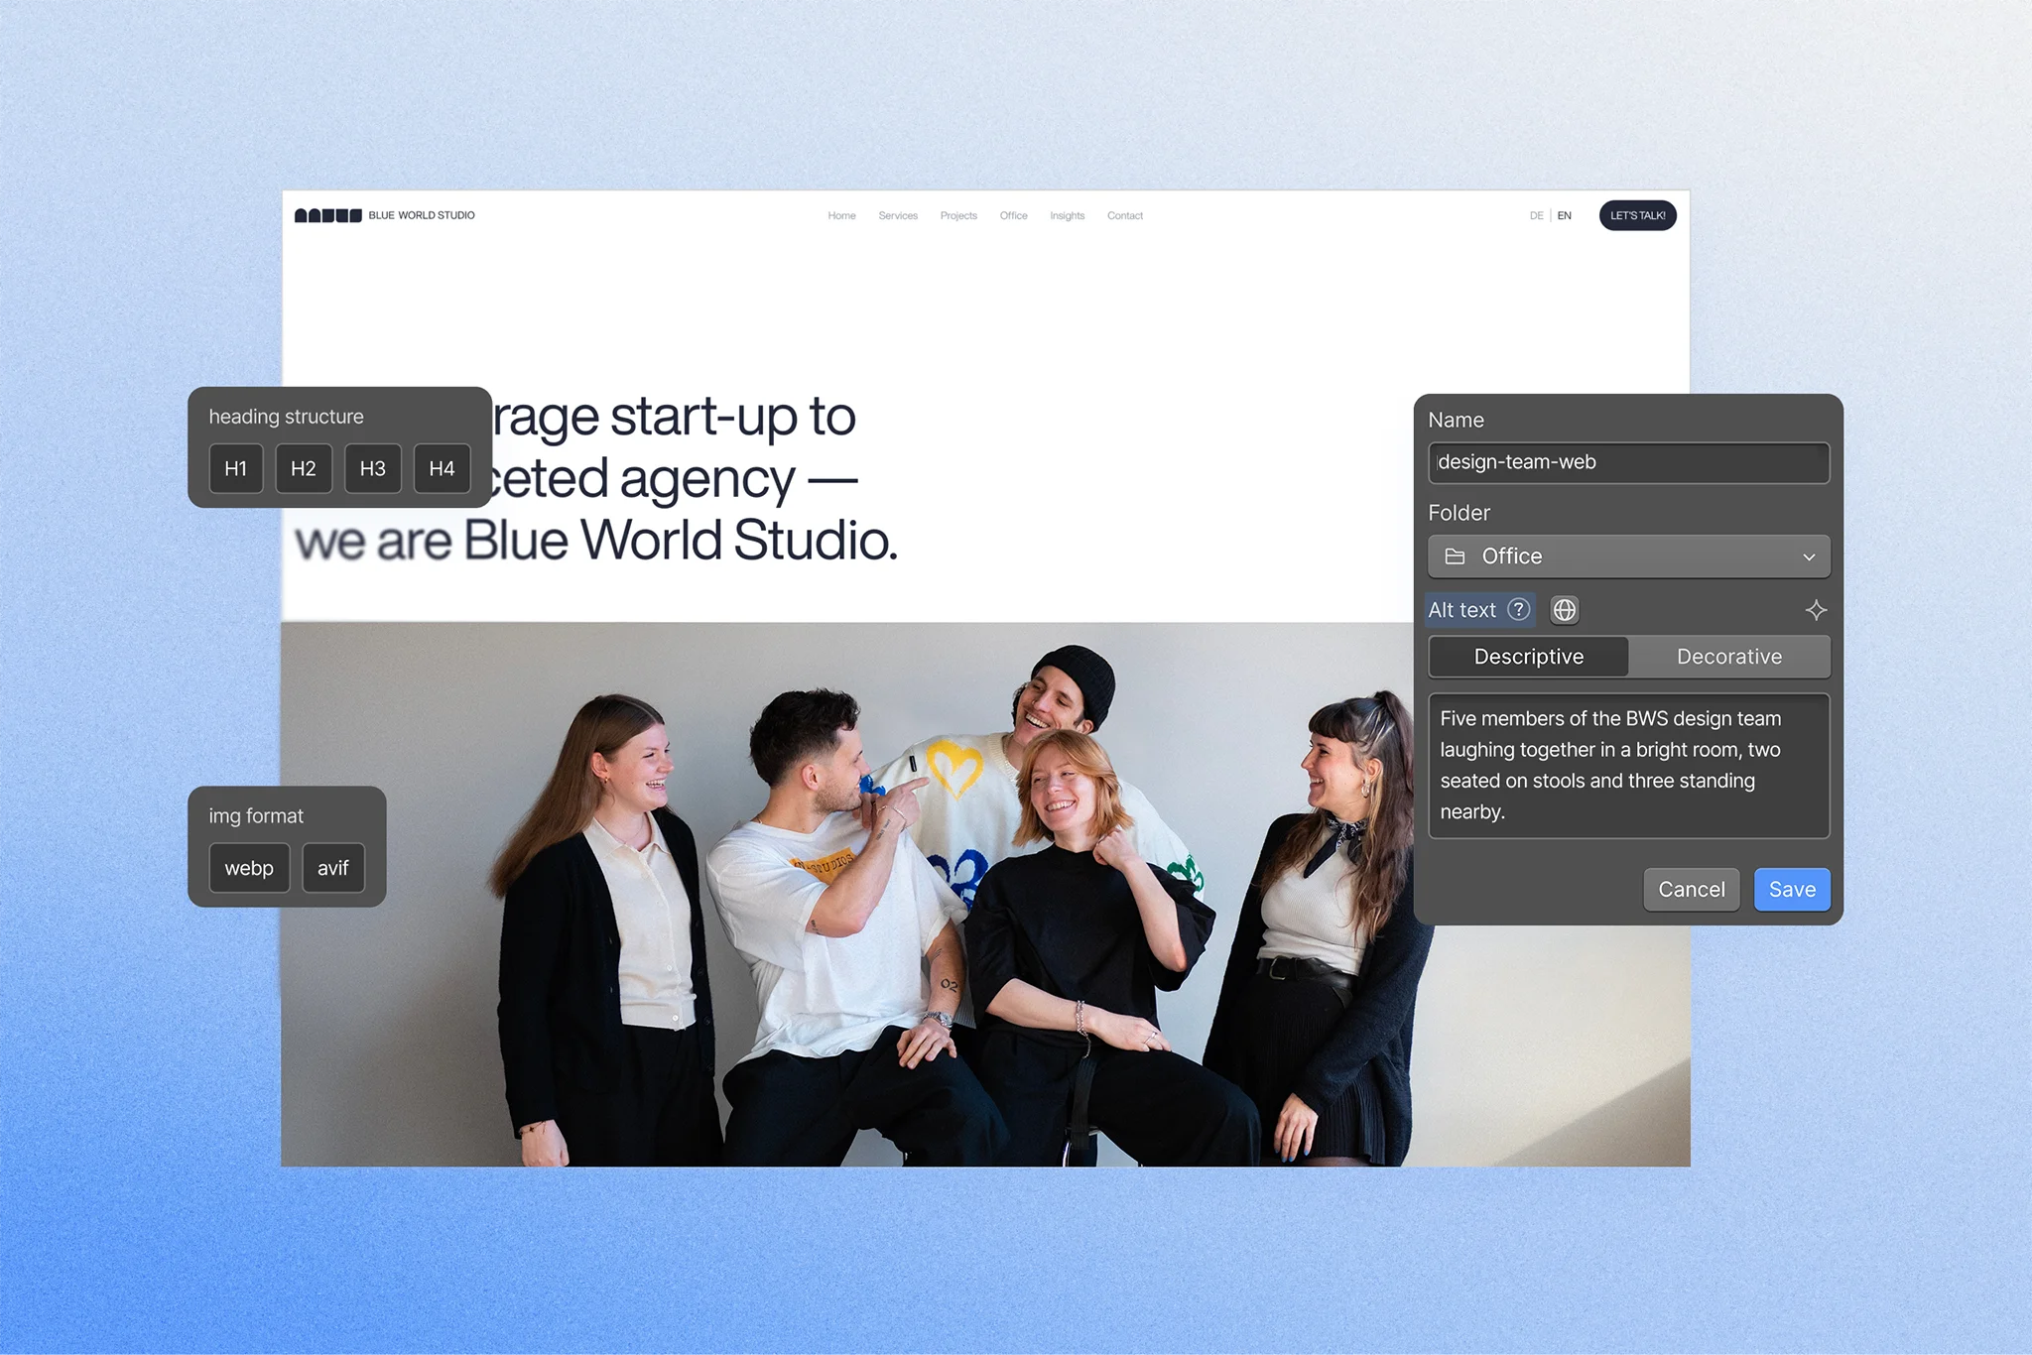The height and width of the screenshot is (1355, 2032).
Task: Keep alt text mode on Descriptive
Action: point(1528,656)
